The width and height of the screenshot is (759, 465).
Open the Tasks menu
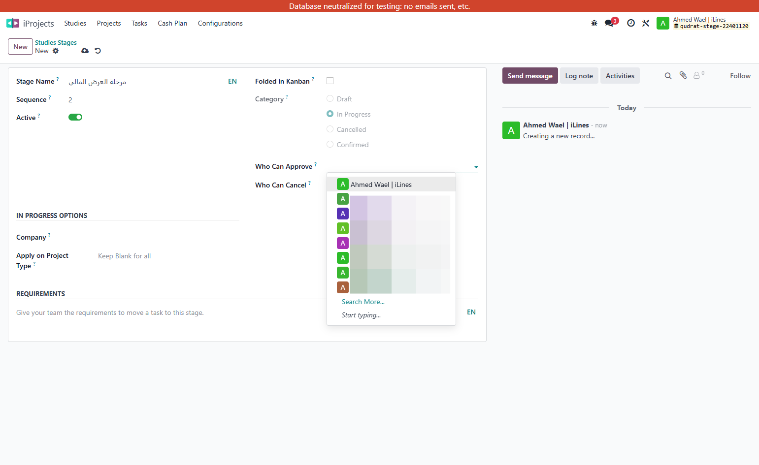pos(139,23)
